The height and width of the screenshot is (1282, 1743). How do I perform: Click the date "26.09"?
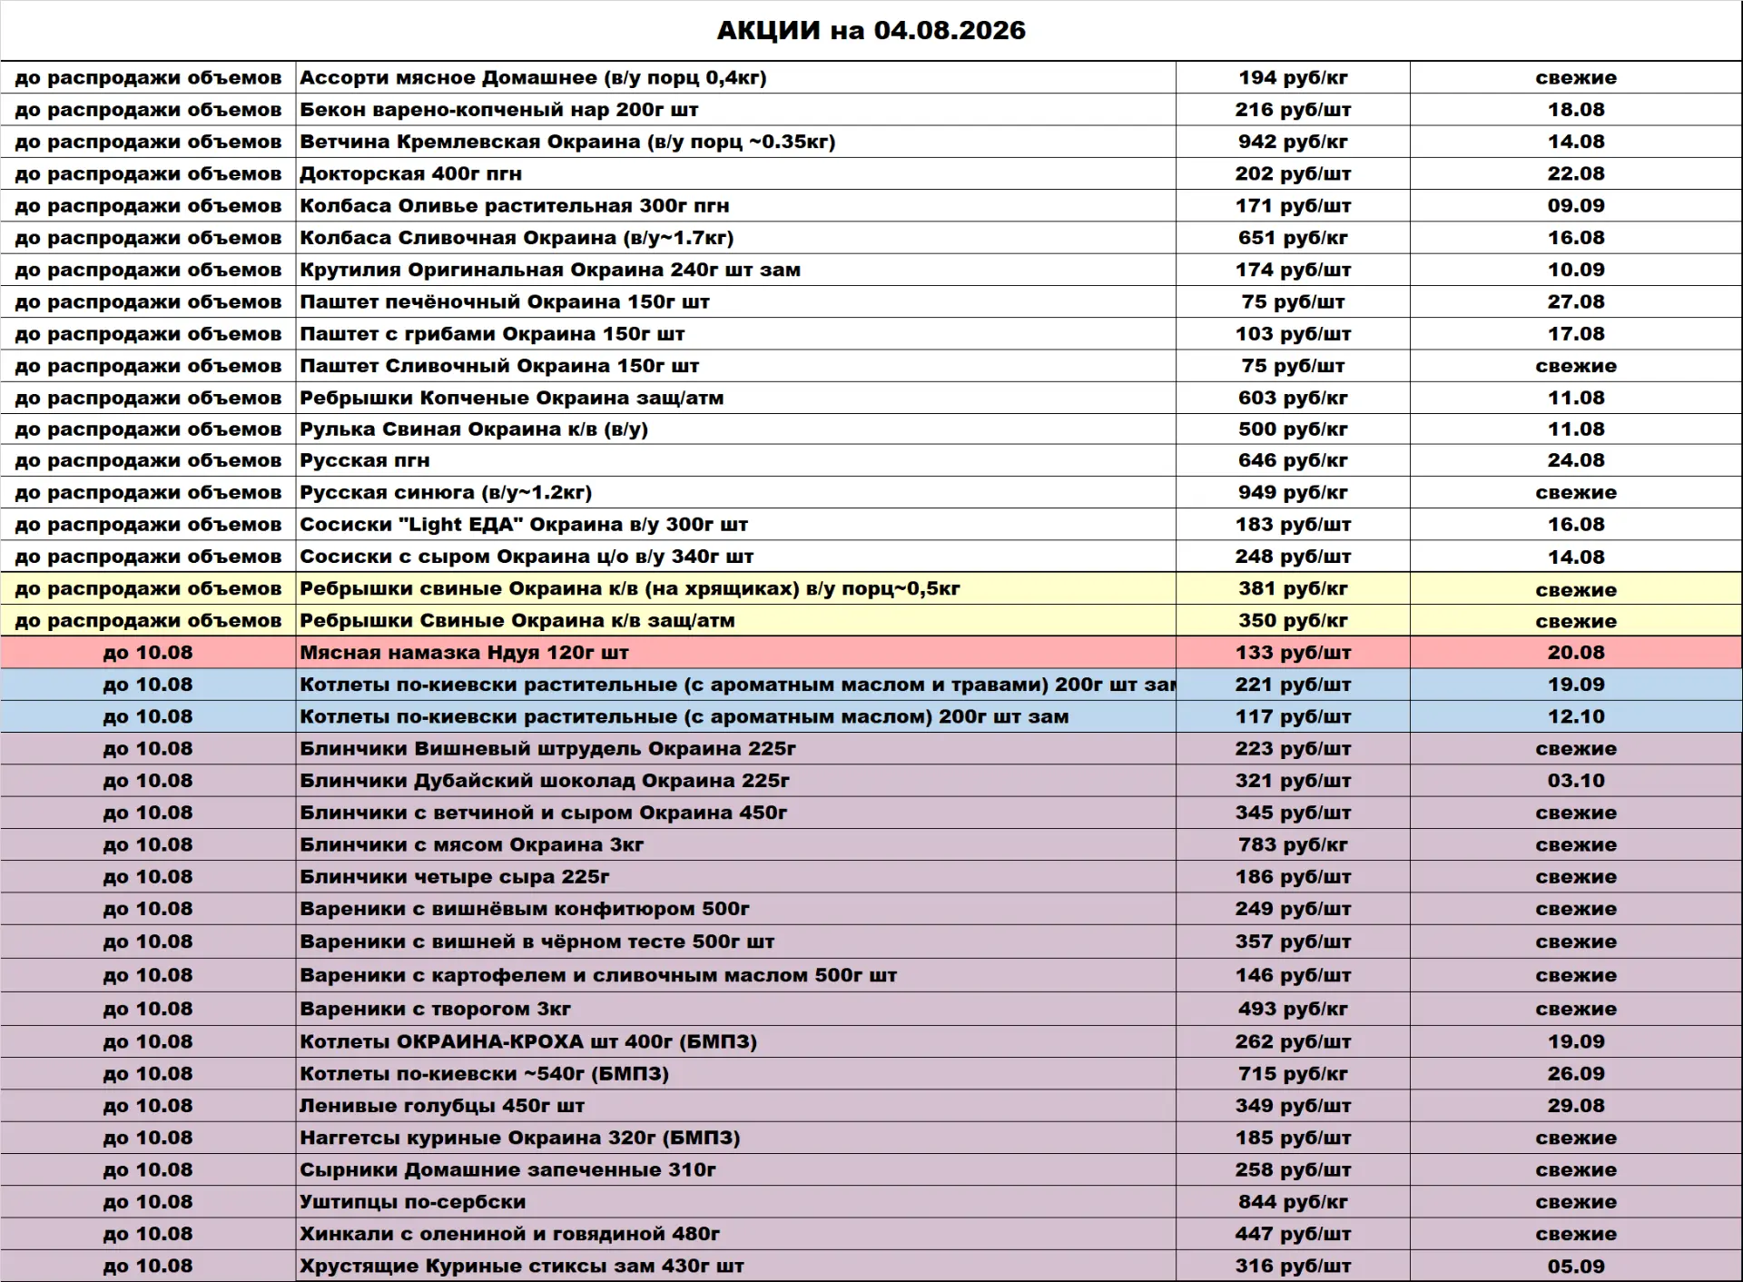(1576, 1074)
